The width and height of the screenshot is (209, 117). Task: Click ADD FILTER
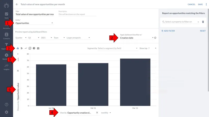168,31
